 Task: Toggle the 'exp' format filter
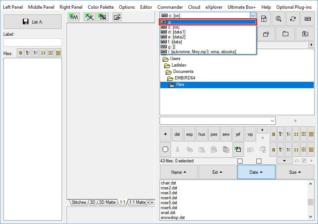point(190,134)
